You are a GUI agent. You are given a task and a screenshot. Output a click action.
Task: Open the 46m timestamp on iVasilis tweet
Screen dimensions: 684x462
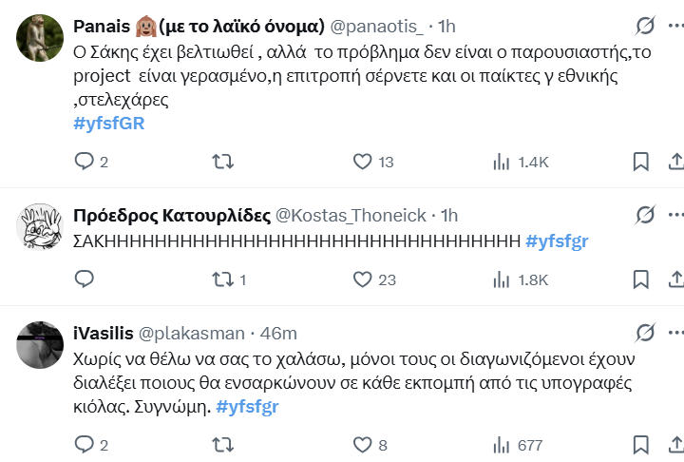[278, 334]
